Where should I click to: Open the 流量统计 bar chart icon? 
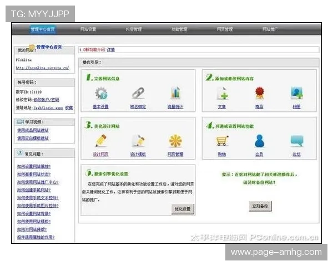(175, 93)
